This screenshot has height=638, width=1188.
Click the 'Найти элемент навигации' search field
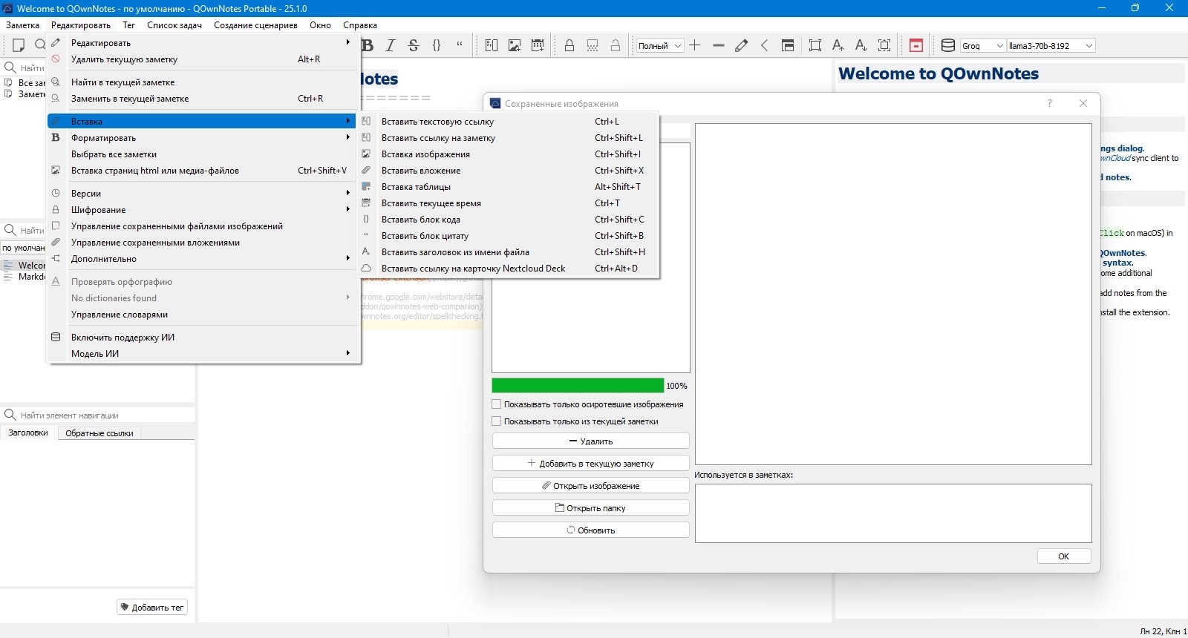(x=97, y=415)
